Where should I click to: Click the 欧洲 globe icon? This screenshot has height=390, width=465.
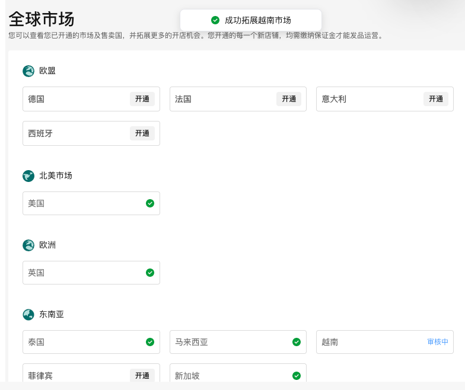tap(28, 245)
